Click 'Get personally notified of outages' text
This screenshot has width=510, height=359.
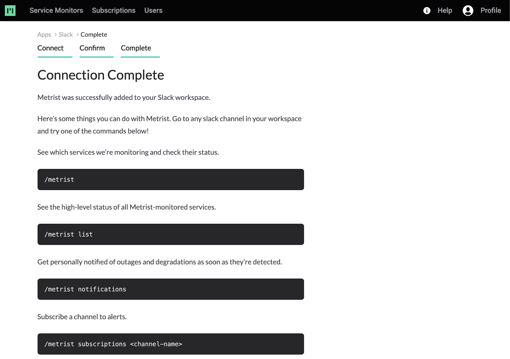click(160, 262)
